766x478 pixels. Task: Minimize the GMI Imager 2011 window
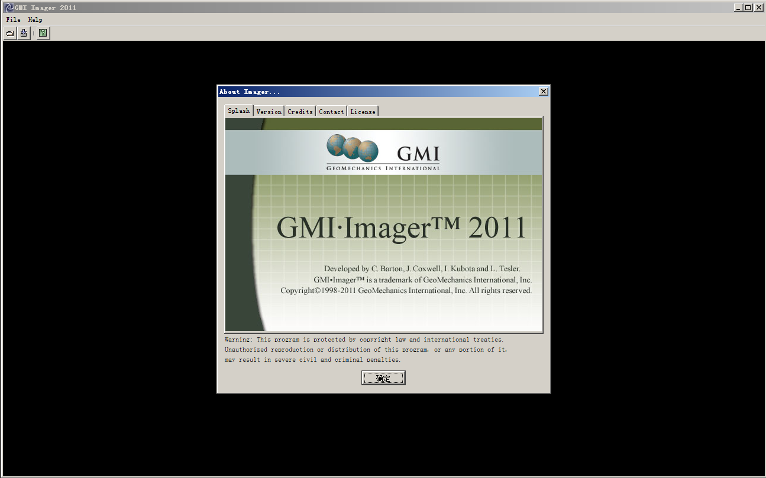[738, 8]
